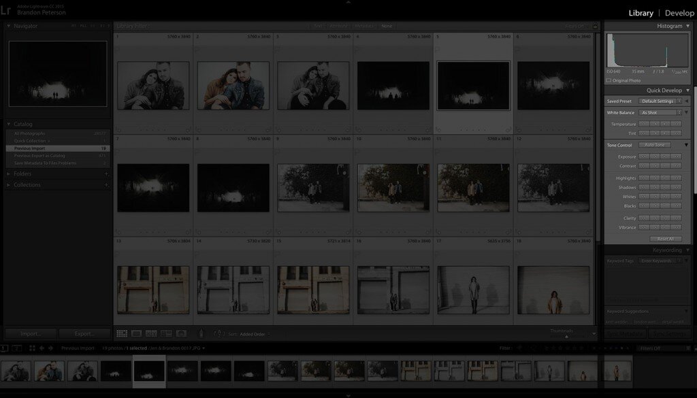Screen dimensions: 697x398
Task: Click the filmstrip grid view icon
Action: (x=32, y=348)
